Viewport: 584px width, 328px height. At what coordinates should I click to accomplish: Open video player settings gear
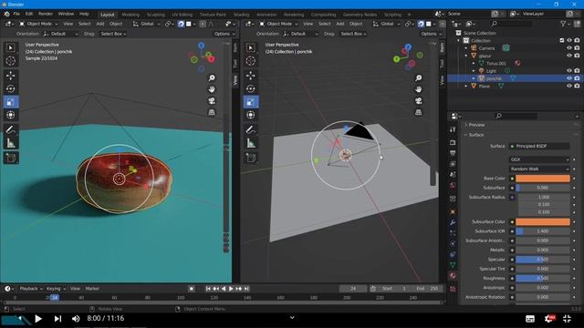(x=549, y=318)
